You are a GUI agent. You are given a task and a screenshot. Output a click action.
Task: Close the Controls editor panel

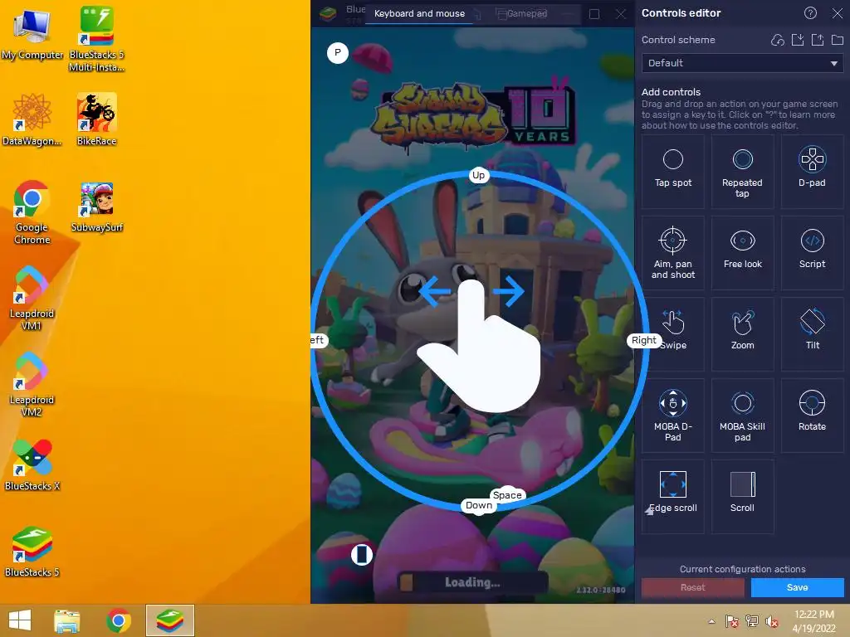tap(837, 13)
